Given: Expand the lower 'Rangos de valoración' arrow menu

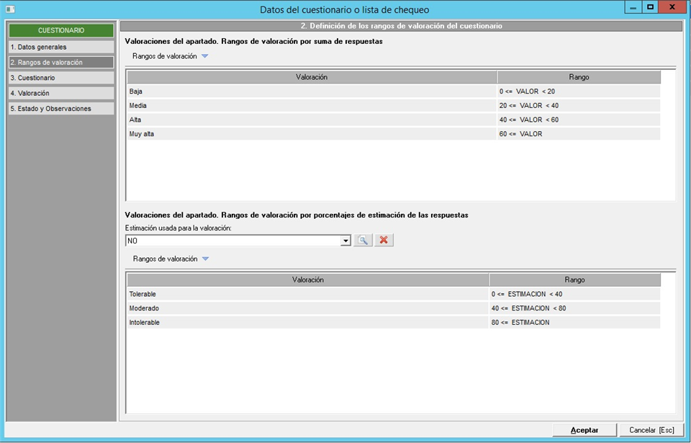Looking at the screenshot, I should pyautogui.click(x=204, y=259).
